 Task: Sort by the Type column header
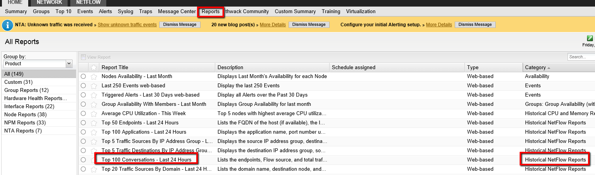494,67
